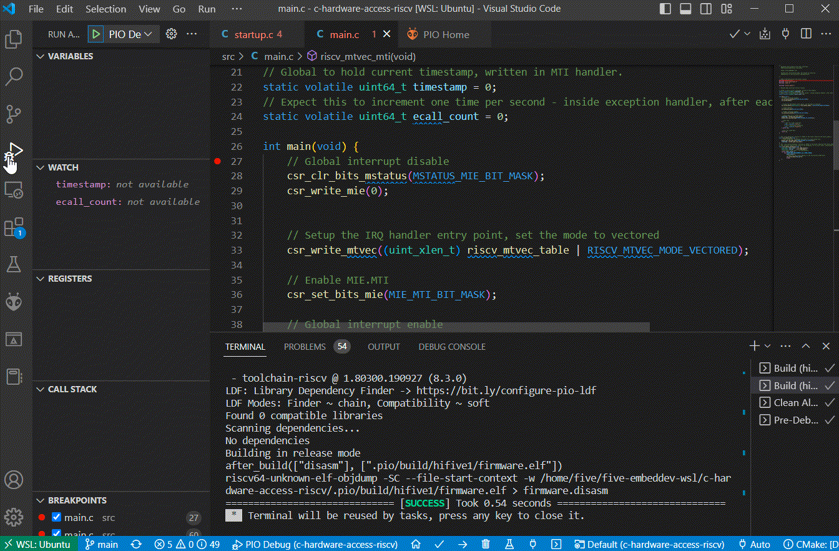Click the serial monitor plug icon in editor toolbar

pyautogui.click(x=785, y=34)
